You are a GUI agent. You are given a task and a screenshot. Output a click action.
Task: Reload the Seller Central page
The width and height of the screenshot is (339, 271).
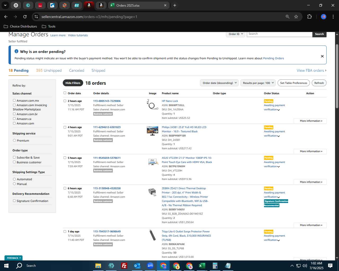pyautogui.click(x=25, y=17)
